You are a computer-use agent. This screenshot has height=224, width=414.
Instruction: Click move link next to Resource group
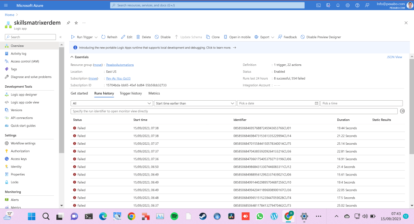98,65
